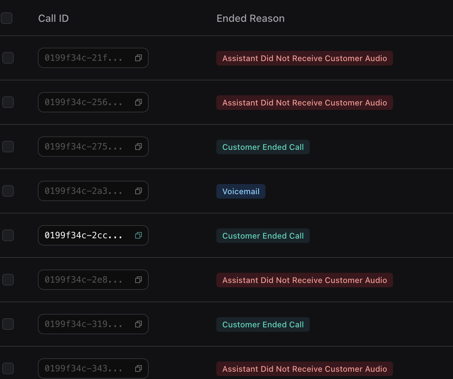This screenshot has width=453, height=379.
Task: Tick the checkbox for call 0199f34c-2cc
Action: (x=8, y=235)
